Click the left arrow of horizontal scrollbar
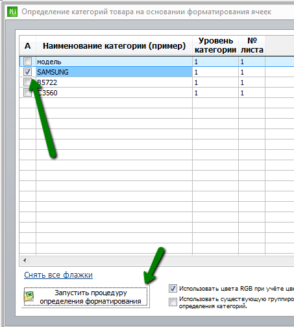 25,260
